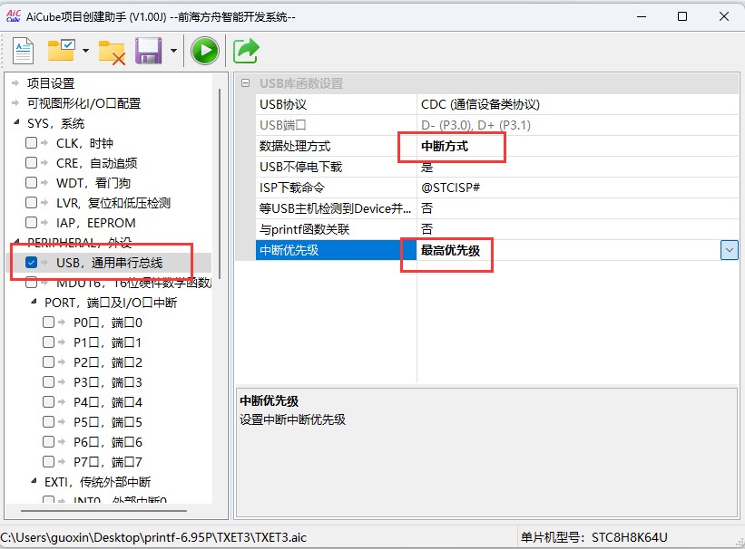
Task: Click arrow icon beside 可视图形化I/O口配置
Action: coord(15,103)
